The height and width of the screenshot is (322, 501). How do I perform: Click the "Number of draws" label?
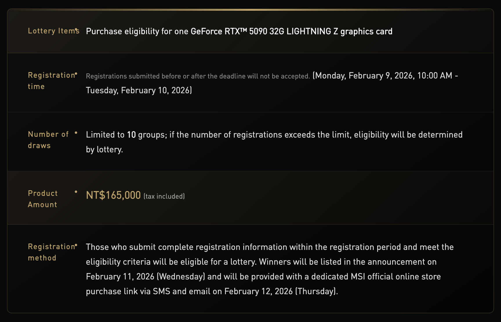[48, 140]
